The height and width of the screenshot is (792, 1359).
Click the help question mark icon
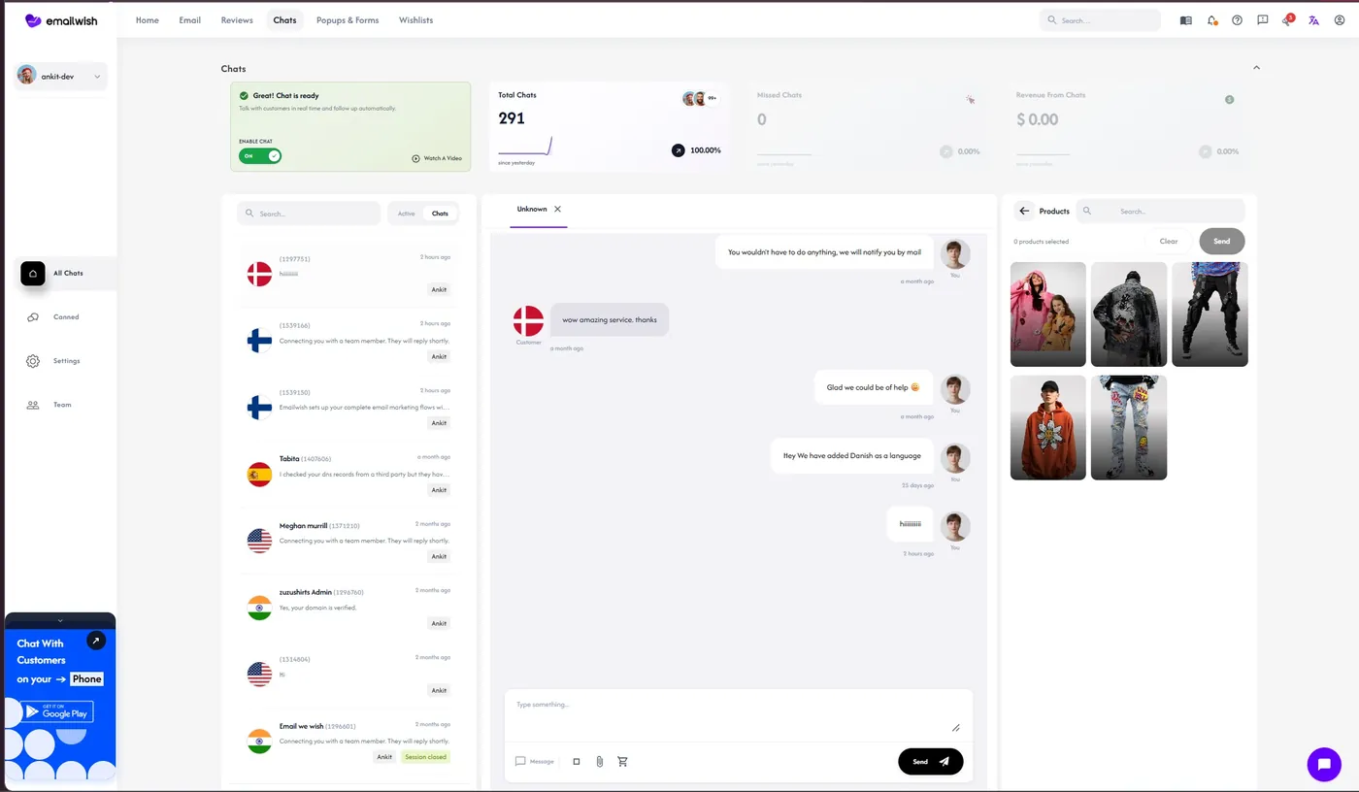click(1237, 20)
